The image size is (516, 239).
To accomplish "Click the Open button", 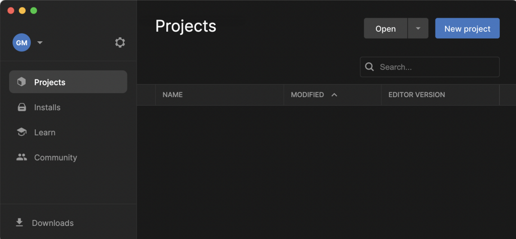I will pos(385,29).
